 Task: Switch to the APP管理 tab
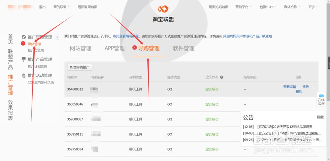coord(115,48)
